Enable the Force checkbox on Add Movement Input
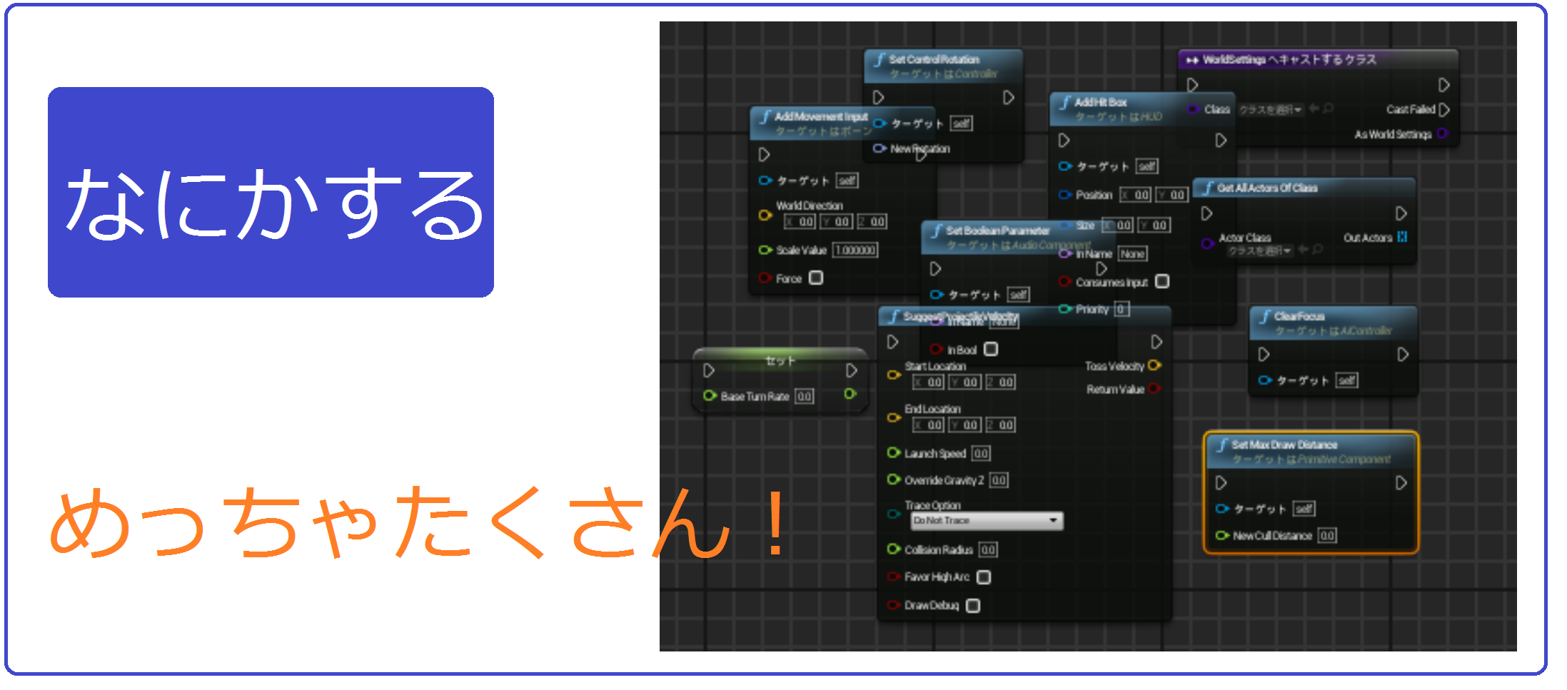The height and width of the screenshot is (690, 1567). coord(816,278)
